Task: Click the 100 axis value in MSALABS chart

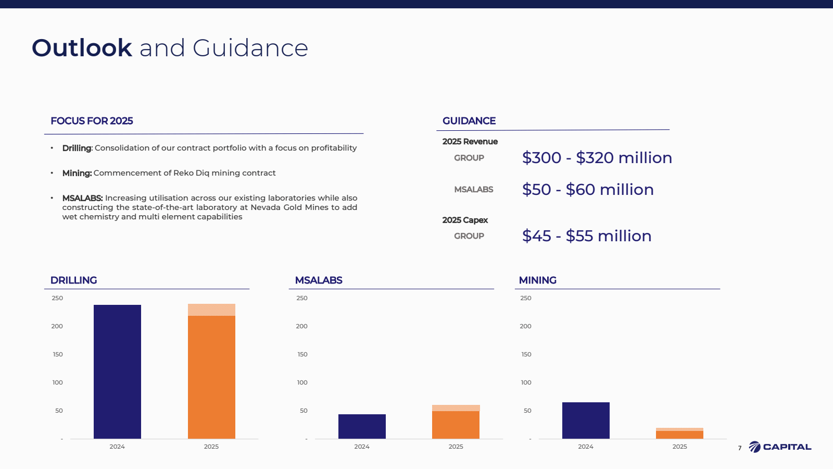Action: tap(302, 382)
